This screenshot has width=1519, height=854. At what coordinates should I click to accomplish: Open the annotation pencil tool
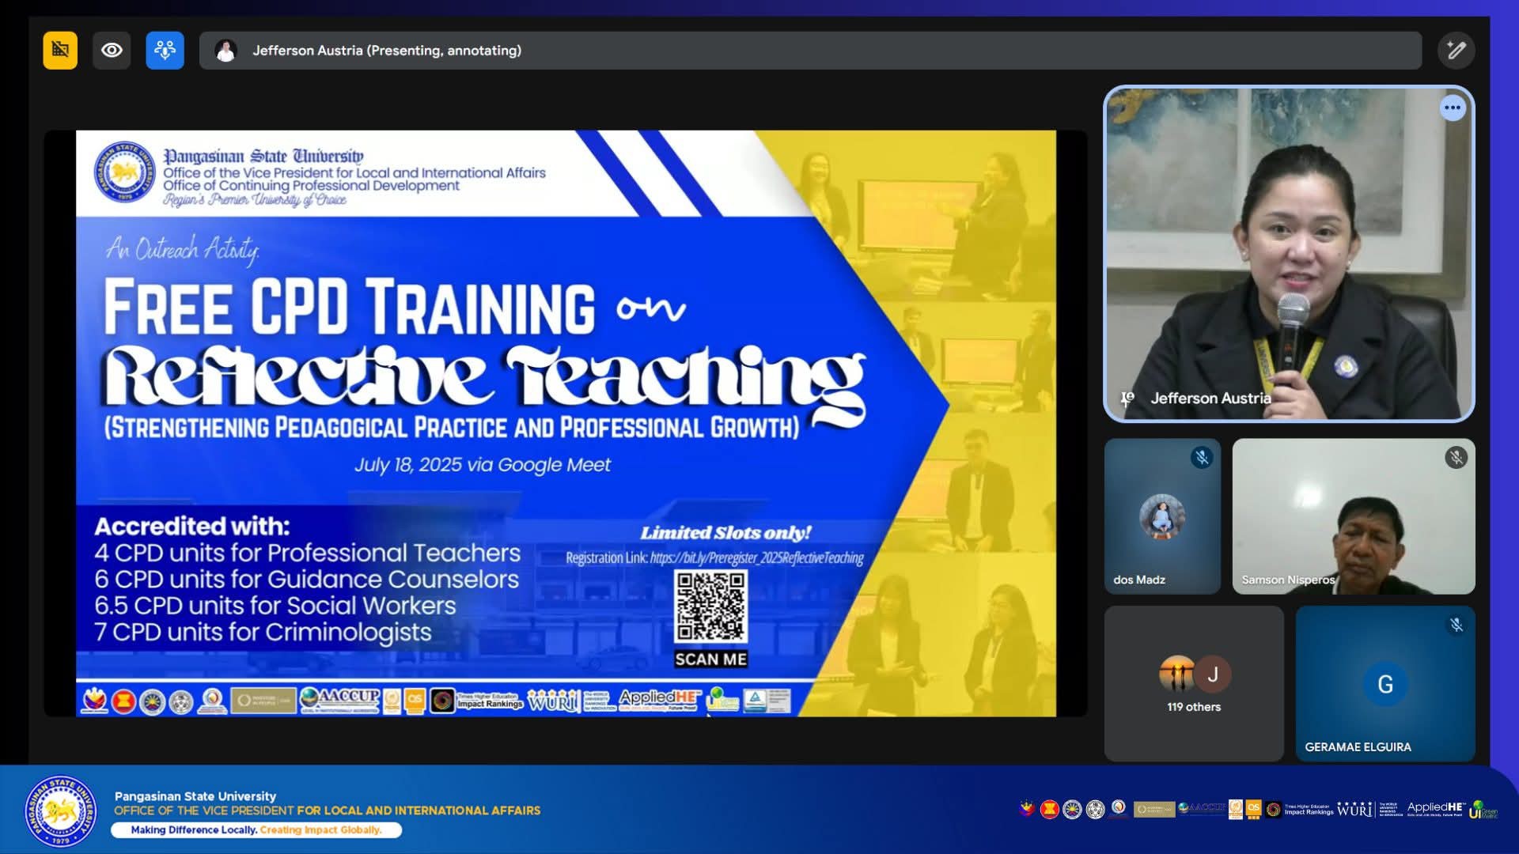1456,51
